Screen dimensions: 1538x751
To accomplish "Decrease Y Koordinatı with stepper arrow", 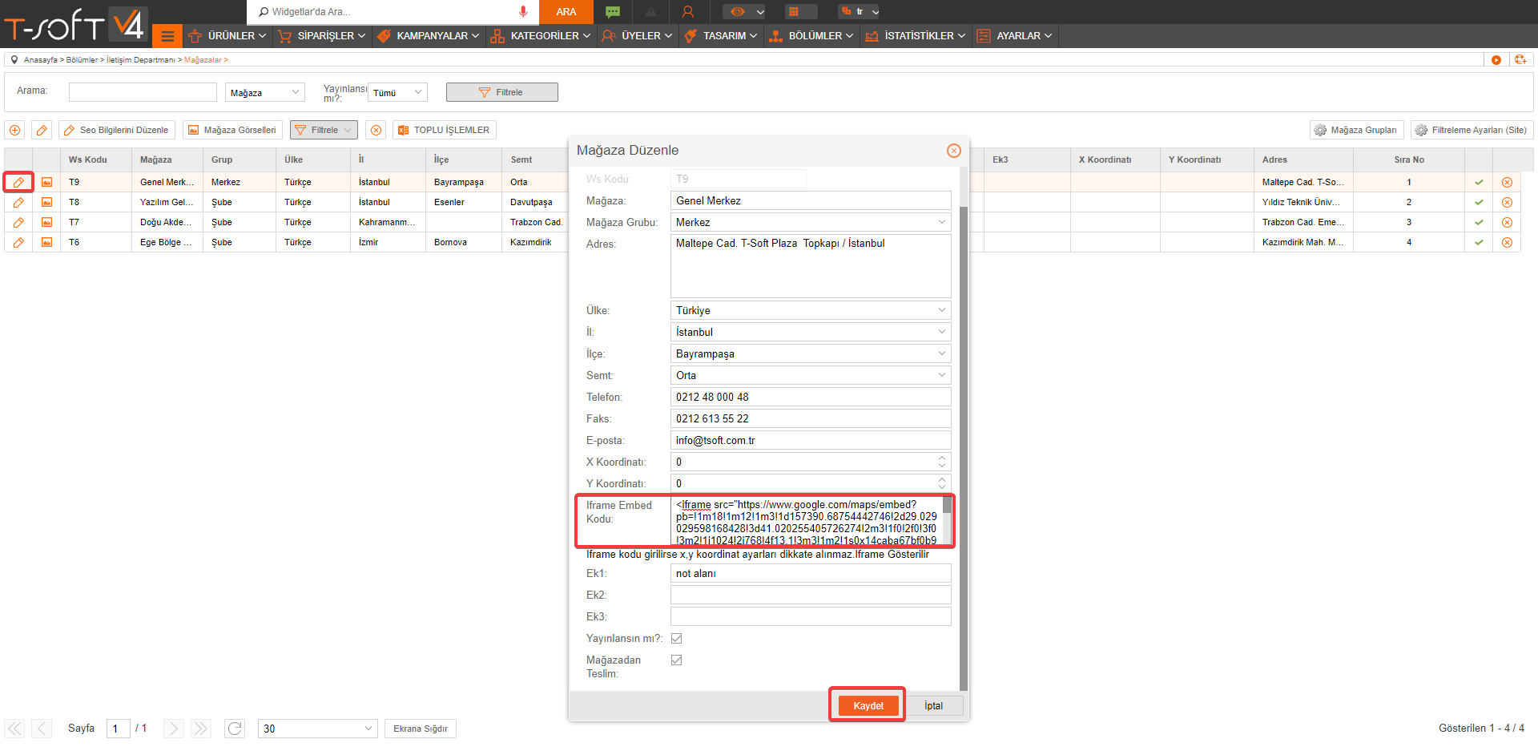I will [x=942, y=487].
